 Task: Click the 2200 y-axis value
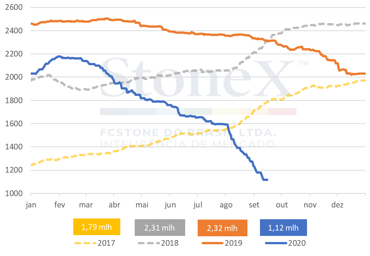click(14, 54)
